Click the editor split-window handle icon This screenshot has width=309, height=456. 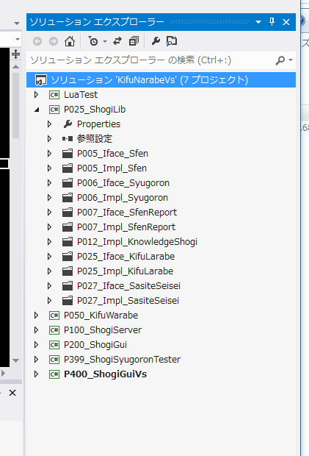tap(15, 54)
